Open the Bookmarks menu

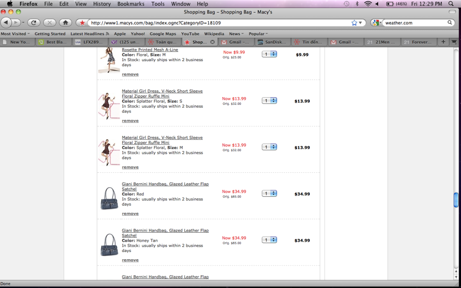pos(131,4)
